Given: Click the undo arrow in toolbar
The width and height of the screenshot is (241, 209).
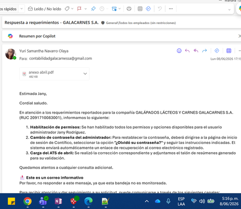Looking at the screenshot, I should click(x=160, y=9).
